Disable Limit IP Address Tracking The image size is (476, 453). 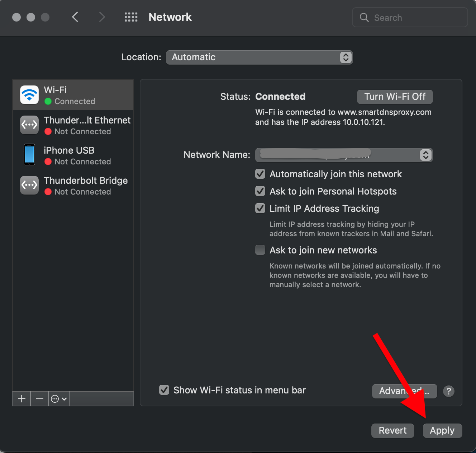(x=260, y=209)
